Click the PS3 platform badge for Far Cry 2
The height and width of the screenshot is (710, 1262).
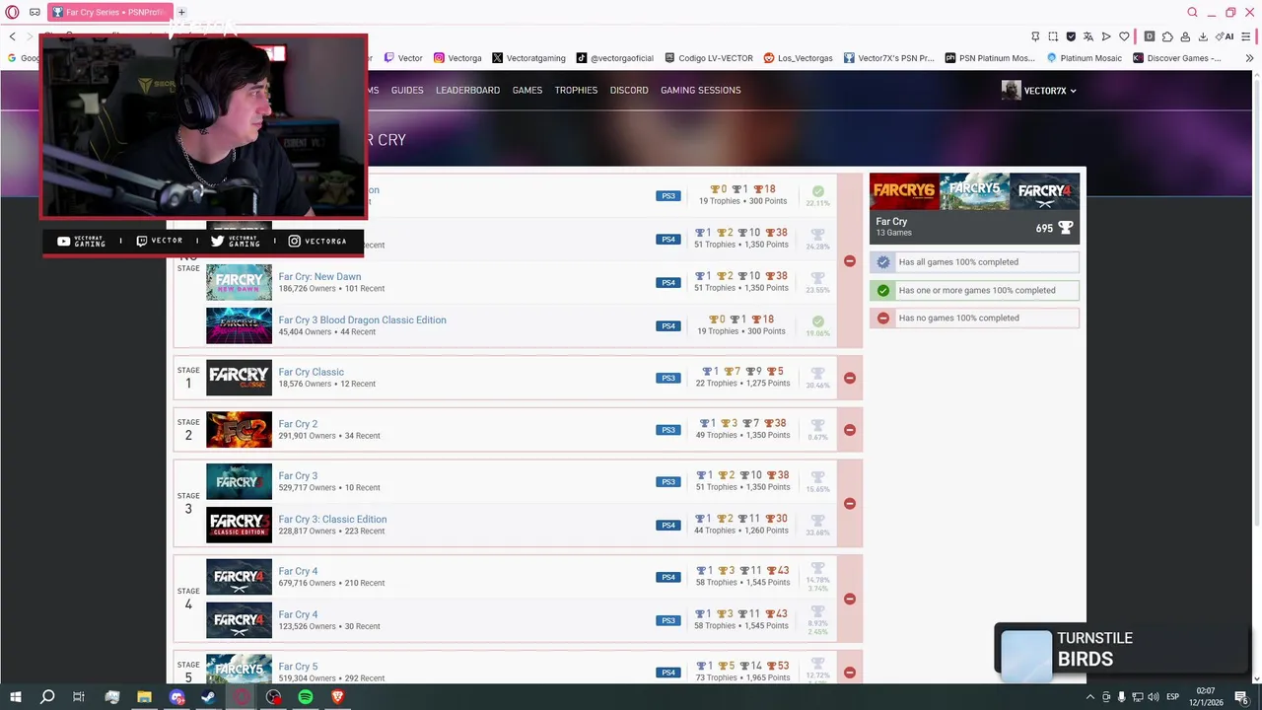[x=668, y=430]
